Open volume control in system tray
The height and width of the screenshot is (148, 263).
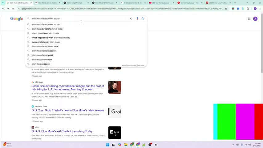249,145
